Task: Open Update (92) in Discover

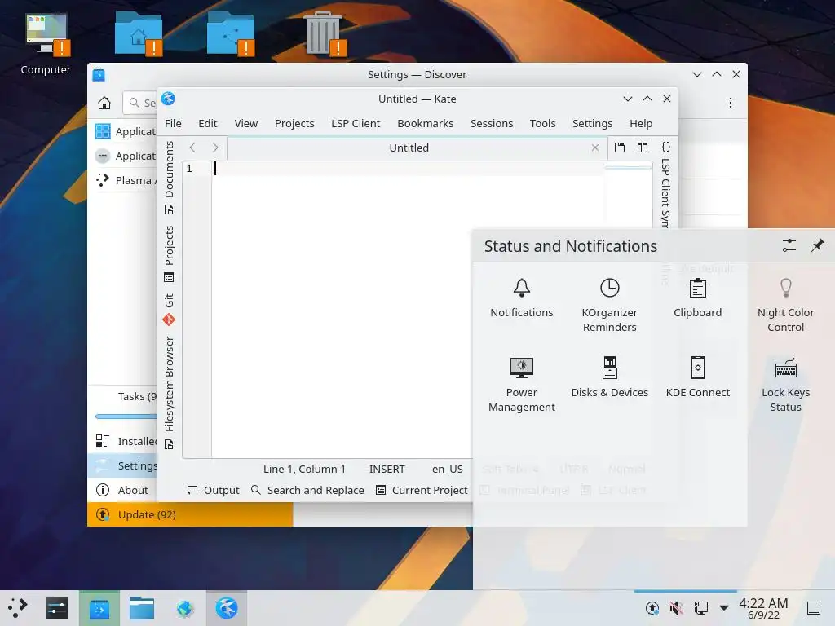Action: click(190, 515)
